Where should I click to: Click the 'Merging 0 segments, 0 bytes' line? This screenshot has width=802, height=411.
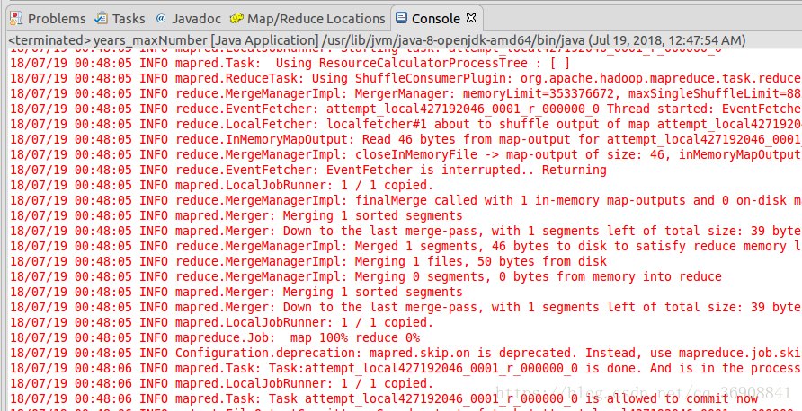365,277
